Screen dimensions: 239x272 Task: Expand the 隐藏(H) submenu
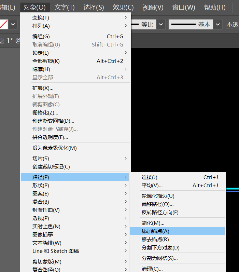pos(75,69)
